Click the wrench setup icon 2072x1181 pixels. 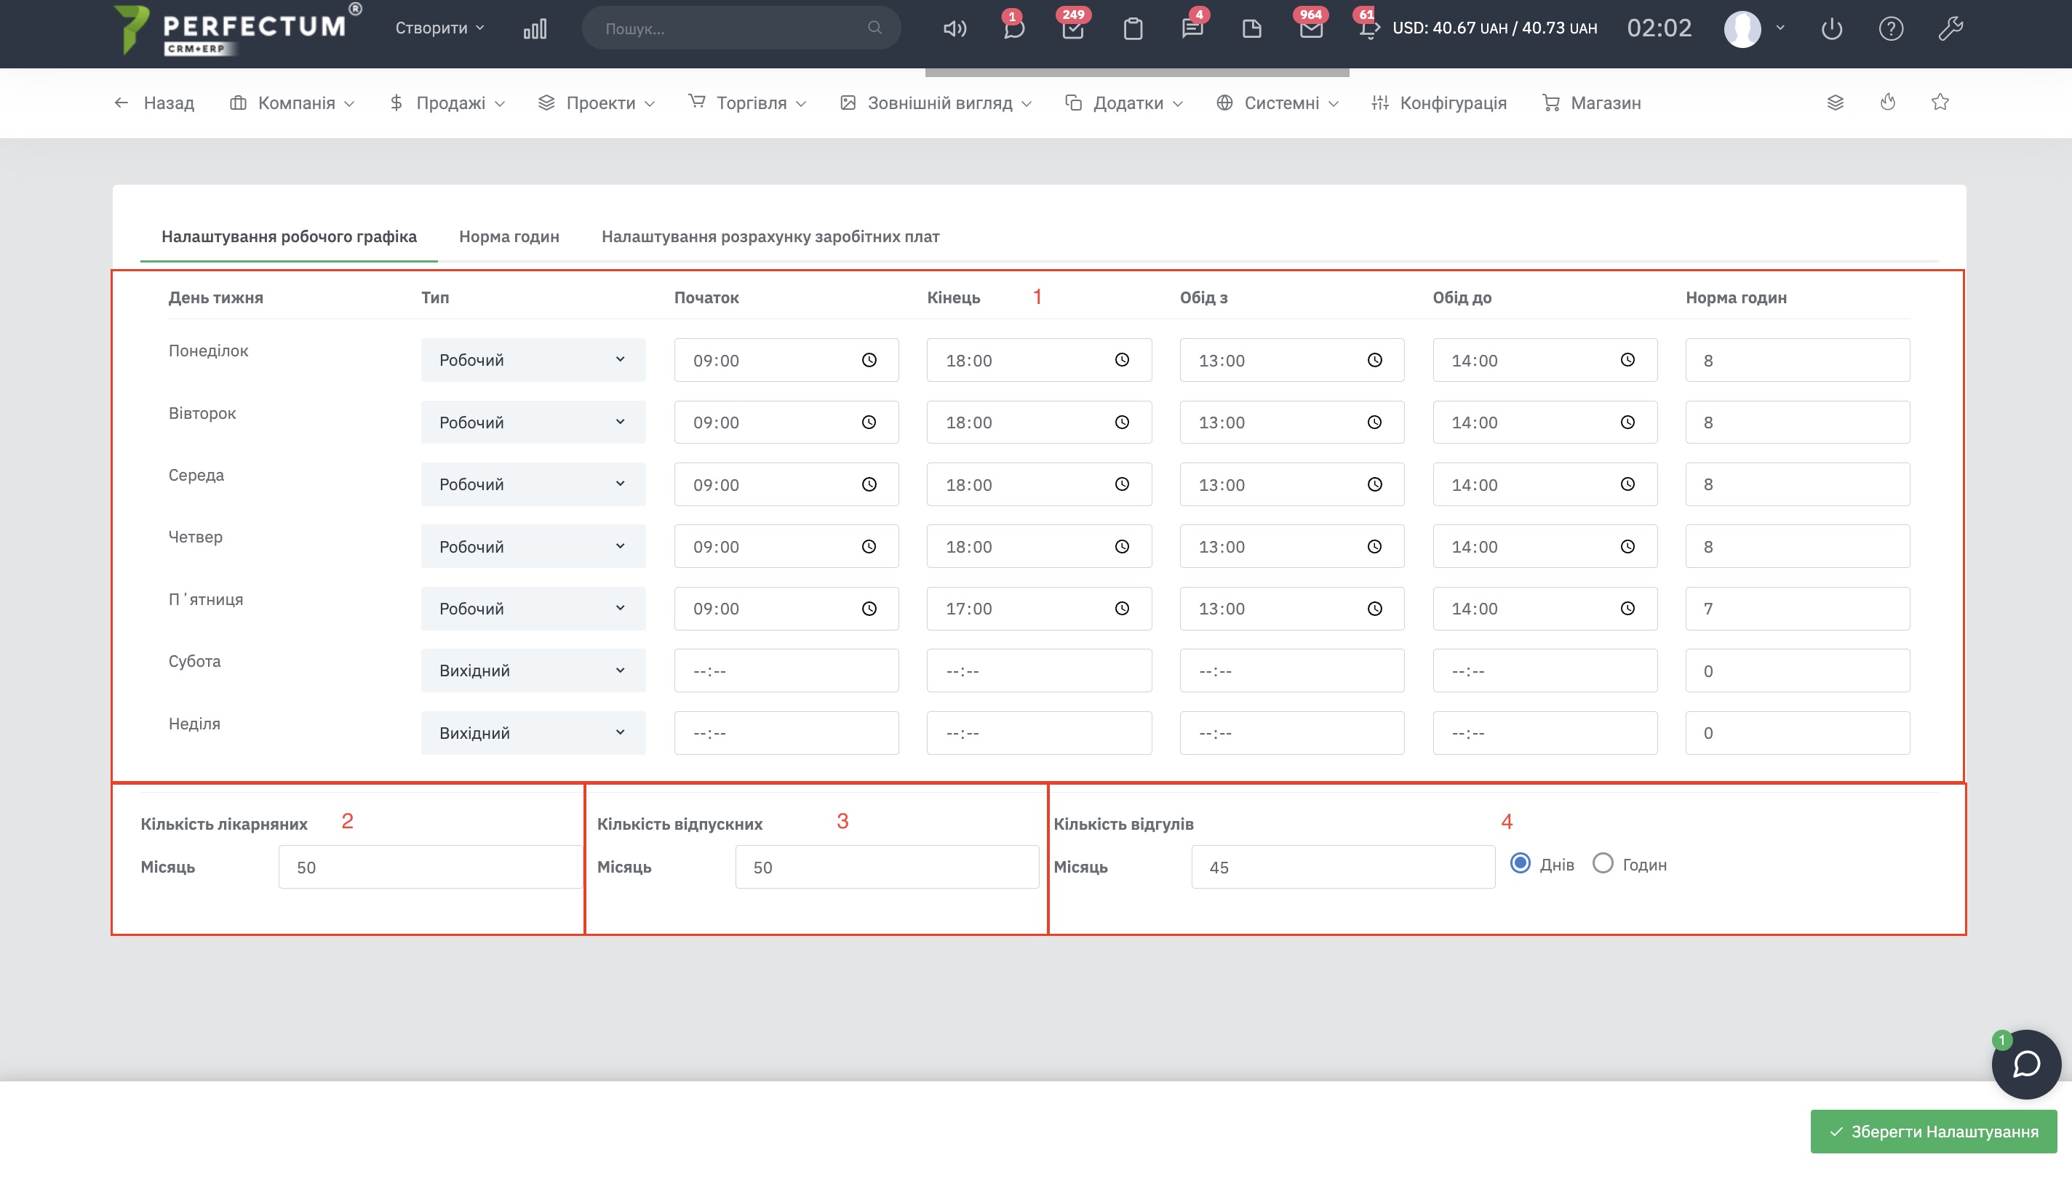pyautogui.click(x=1951, y=28)
